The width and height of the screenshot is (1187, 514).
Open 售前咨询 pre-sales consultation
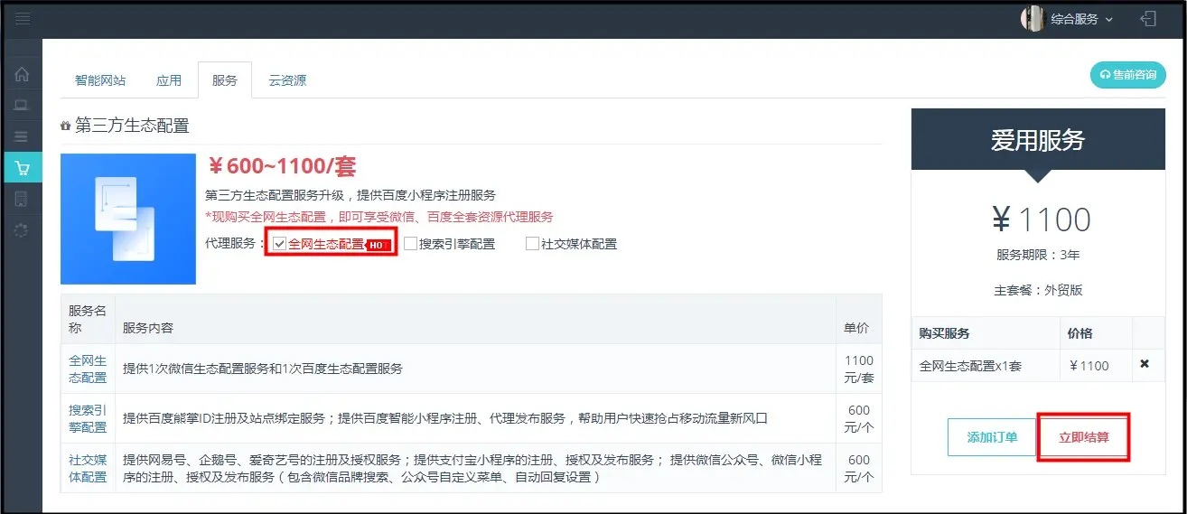1127,75
